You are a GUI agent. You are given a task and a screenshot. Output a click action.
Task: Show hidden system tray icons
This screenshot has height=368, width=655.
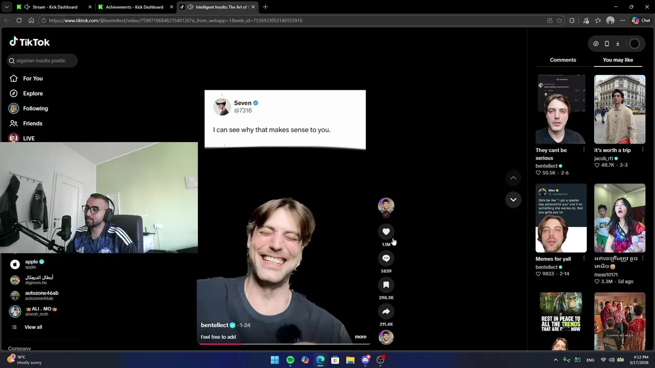pyautogui.click(x=555, y=360)
